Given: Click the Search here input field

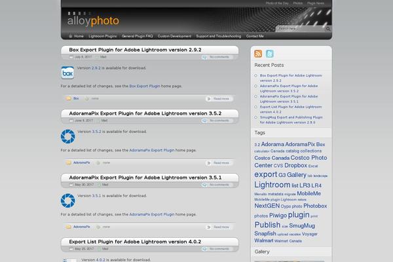Looking at the screenshot, I should click(x=301, y=29).
